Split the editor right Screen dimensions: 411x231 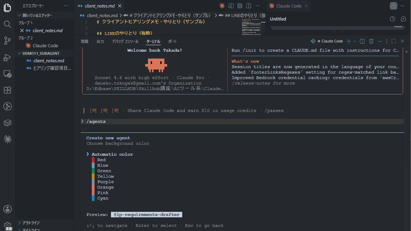pos(249,6)
